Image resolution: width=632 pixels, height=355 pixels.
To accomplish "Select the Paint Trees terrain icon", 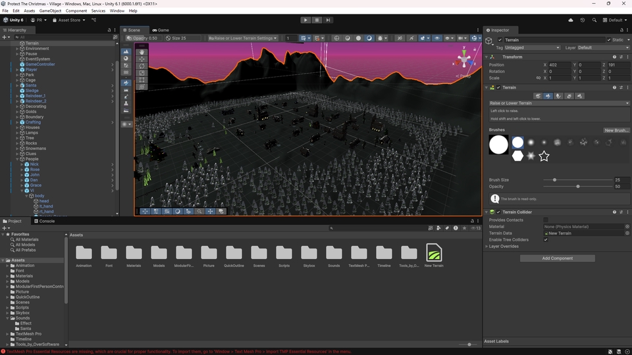I will pyautogui.click(x=559, y=96).
